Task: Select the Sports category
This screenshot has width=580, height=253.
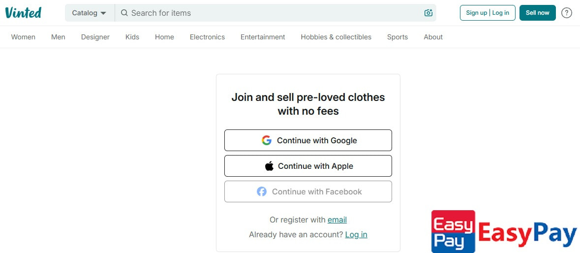Action: pos(397,37)
